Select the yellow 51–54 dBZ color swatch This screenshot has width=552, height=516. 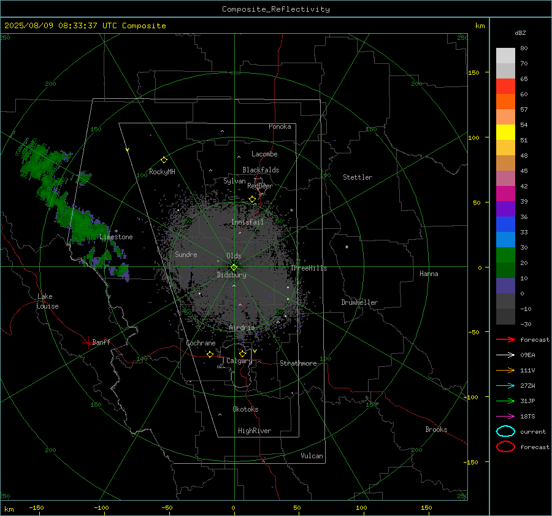pos(505,133)
